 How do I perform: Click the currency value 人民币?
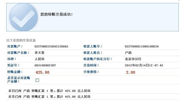(39, 59)
